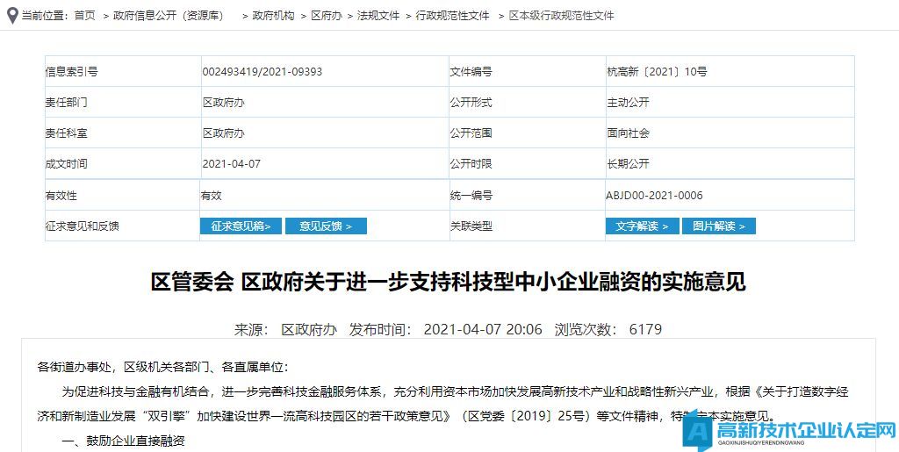The height and width of the screenshot is (452, 899).
Task: Click the document title heading
Action: coord(449,282)
